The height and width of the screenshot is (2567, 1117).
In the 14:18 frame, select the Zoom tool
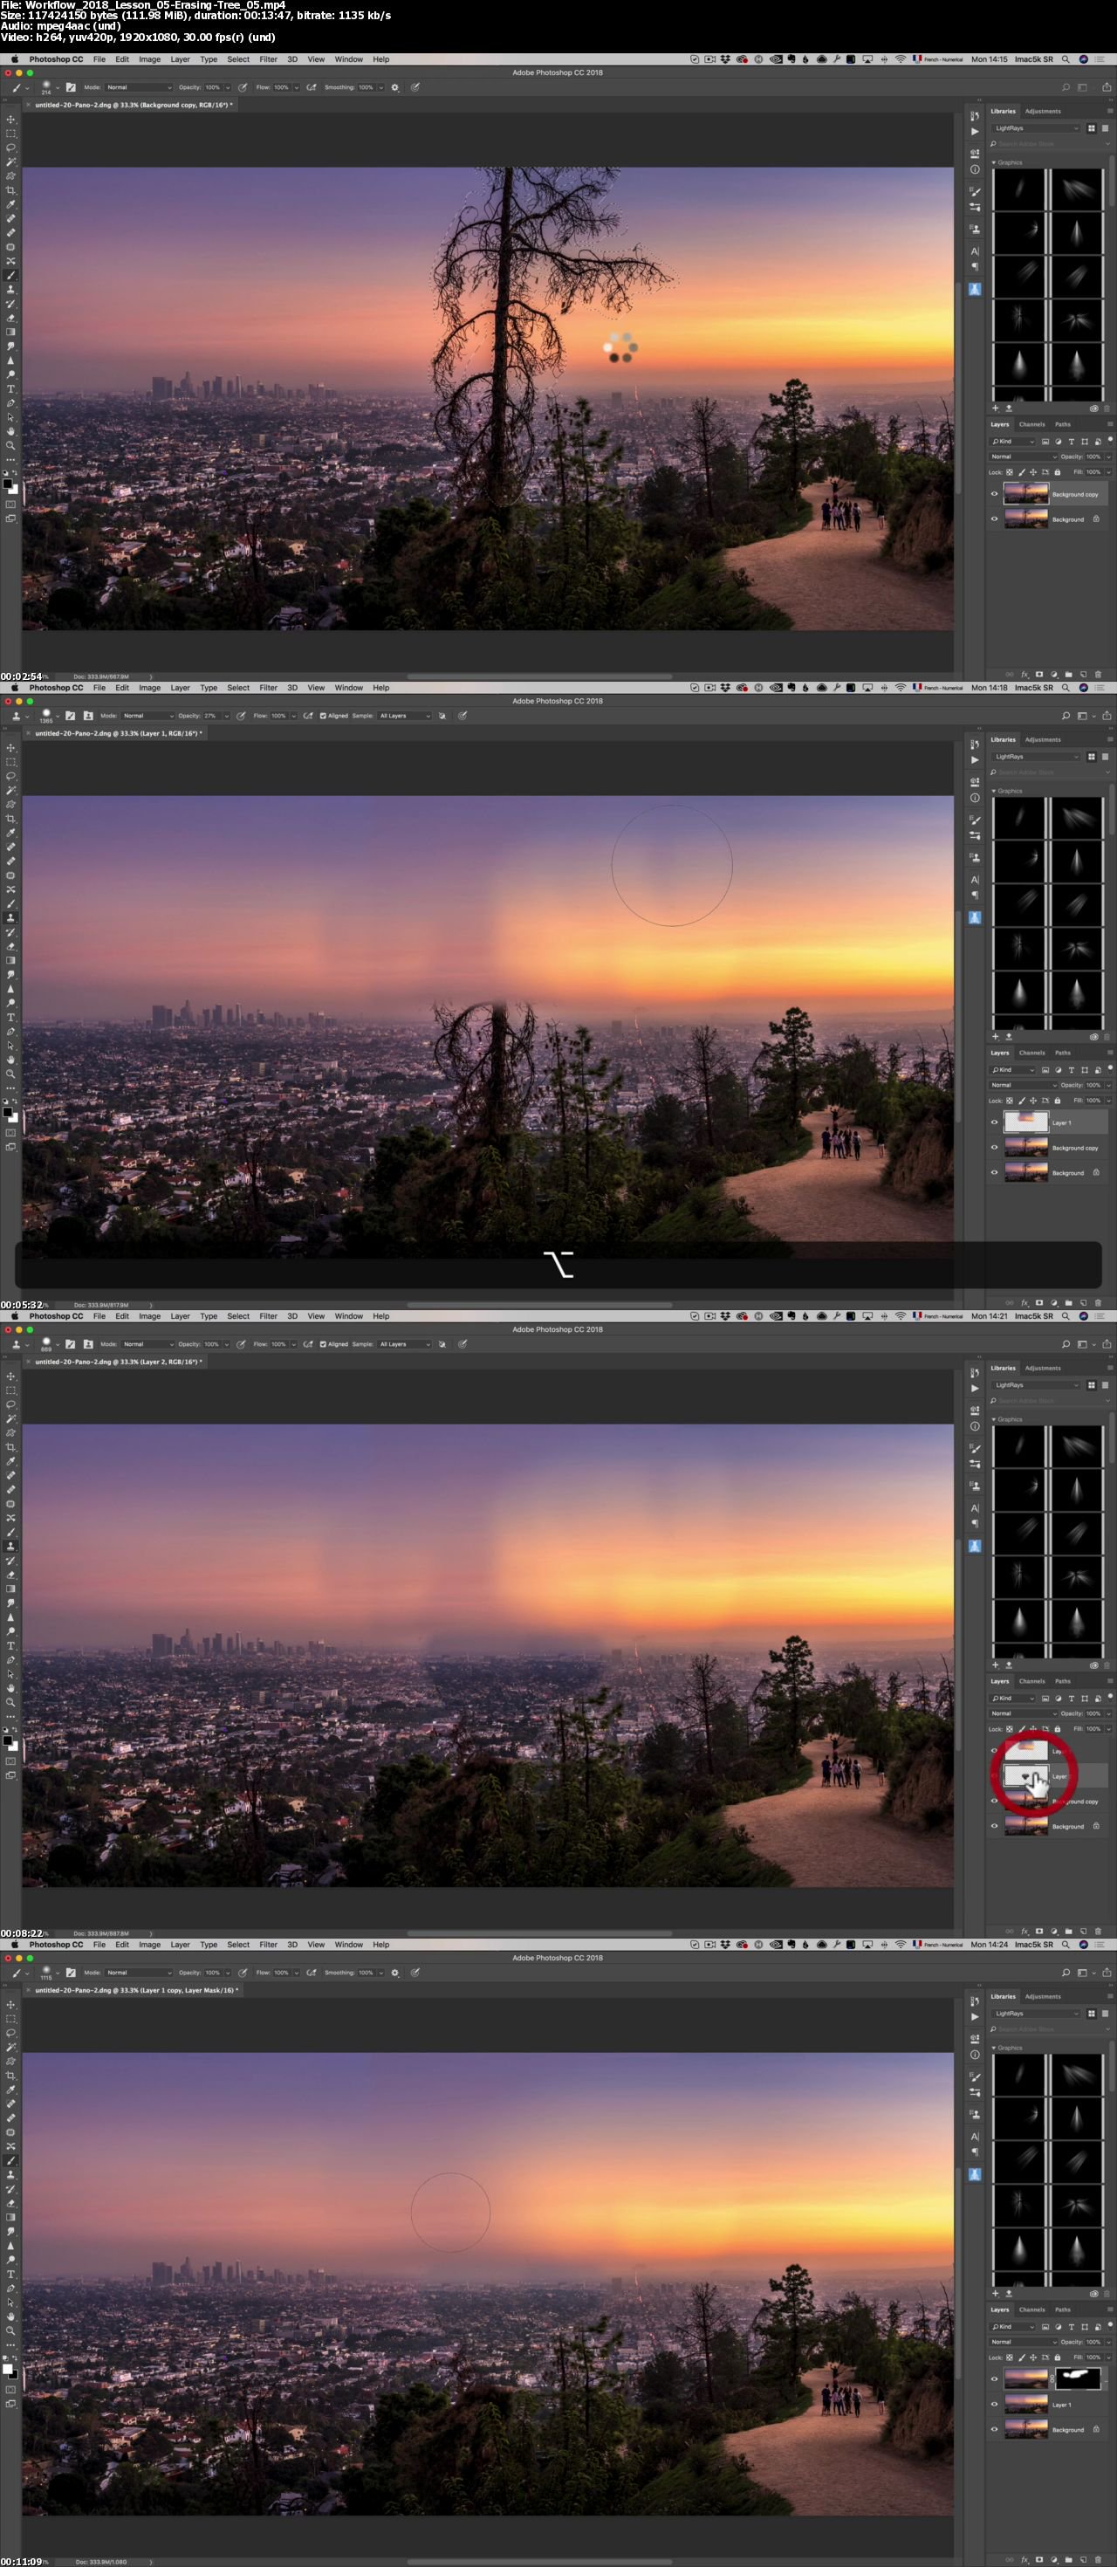[x=11, y=1074]
